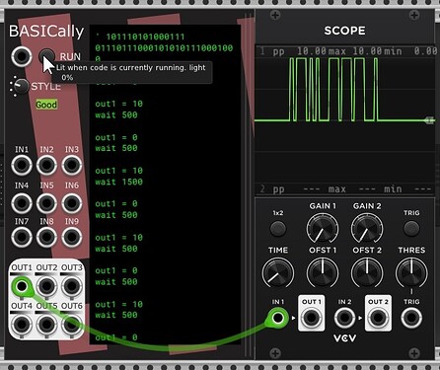The image size is (440, 370).
Task: Click the IN9 jack
Action: tap(72, 237)
